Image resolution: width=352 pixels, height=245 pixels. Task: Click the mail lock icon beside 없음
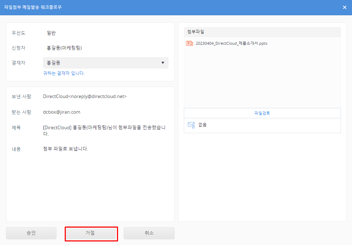(191, 125)
